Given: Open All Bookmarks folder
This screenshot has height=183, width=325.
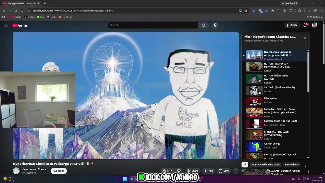Looking at the screenshot, I should (314, 17).
